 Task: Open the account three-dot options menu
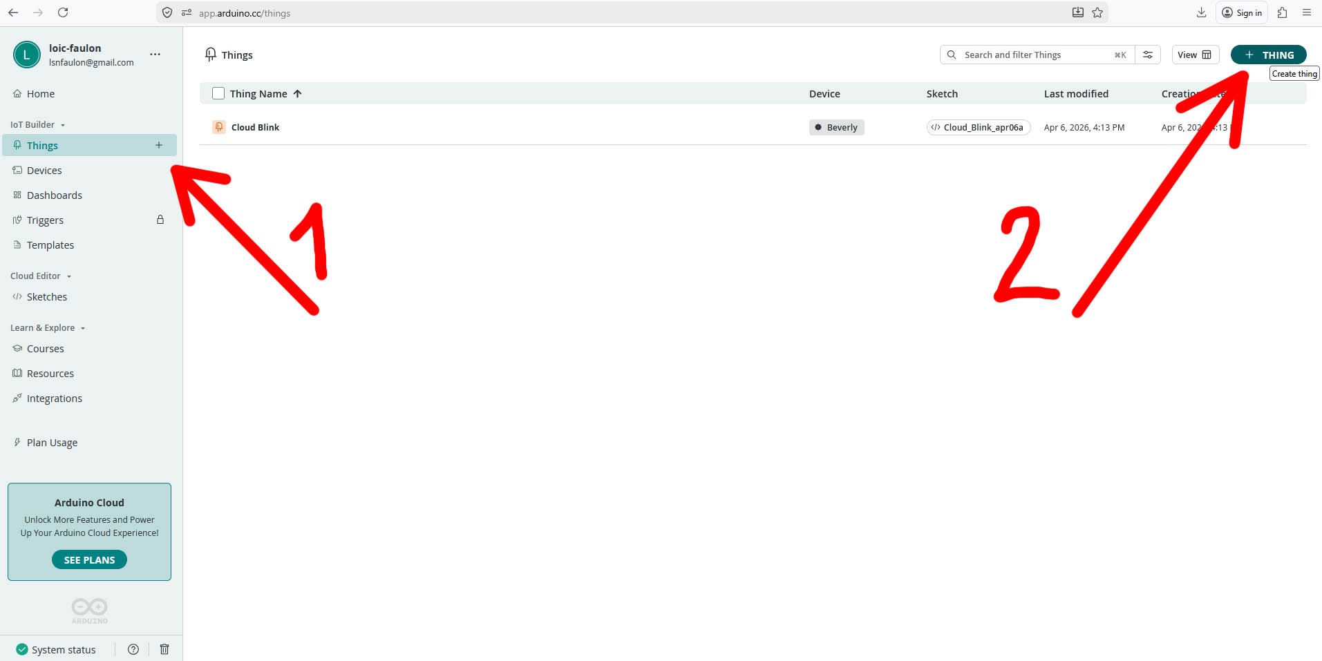click(x=155, y=54)
